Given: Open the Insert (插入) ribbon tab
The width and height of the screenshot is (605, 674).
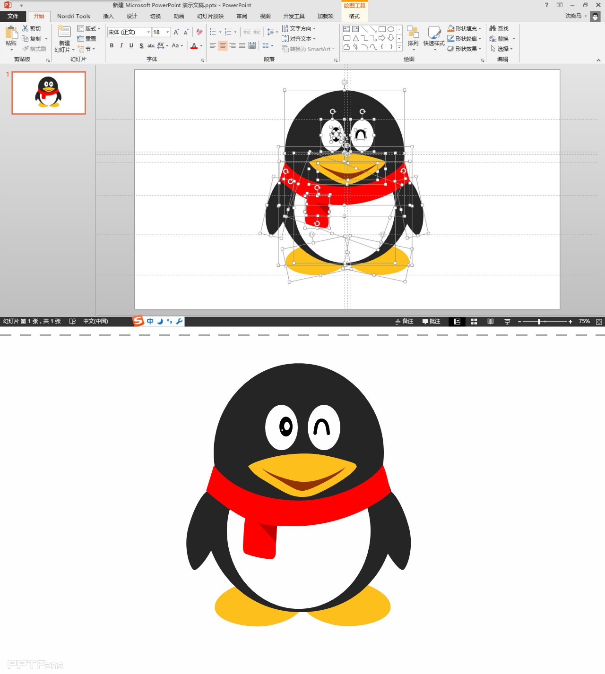Looking at the screenshot, I should (x=108, y=16).
